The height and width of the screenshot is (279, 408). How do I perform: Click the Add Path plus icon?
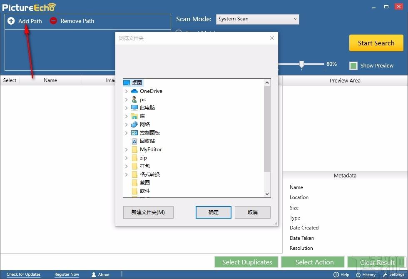tap(11, 21)
